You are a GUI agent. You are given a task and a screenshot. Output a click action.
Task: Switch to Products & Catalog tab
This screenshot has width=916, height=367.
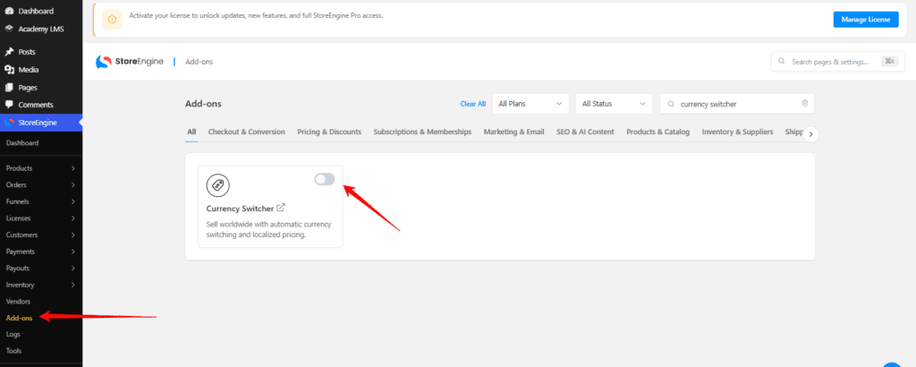(657, 132)
